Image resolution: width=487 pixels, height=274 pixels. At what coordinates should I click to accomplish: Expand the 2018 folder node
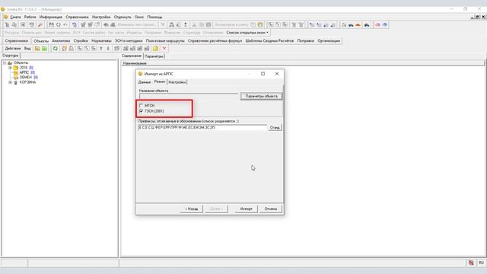click(x=10, y=68)
